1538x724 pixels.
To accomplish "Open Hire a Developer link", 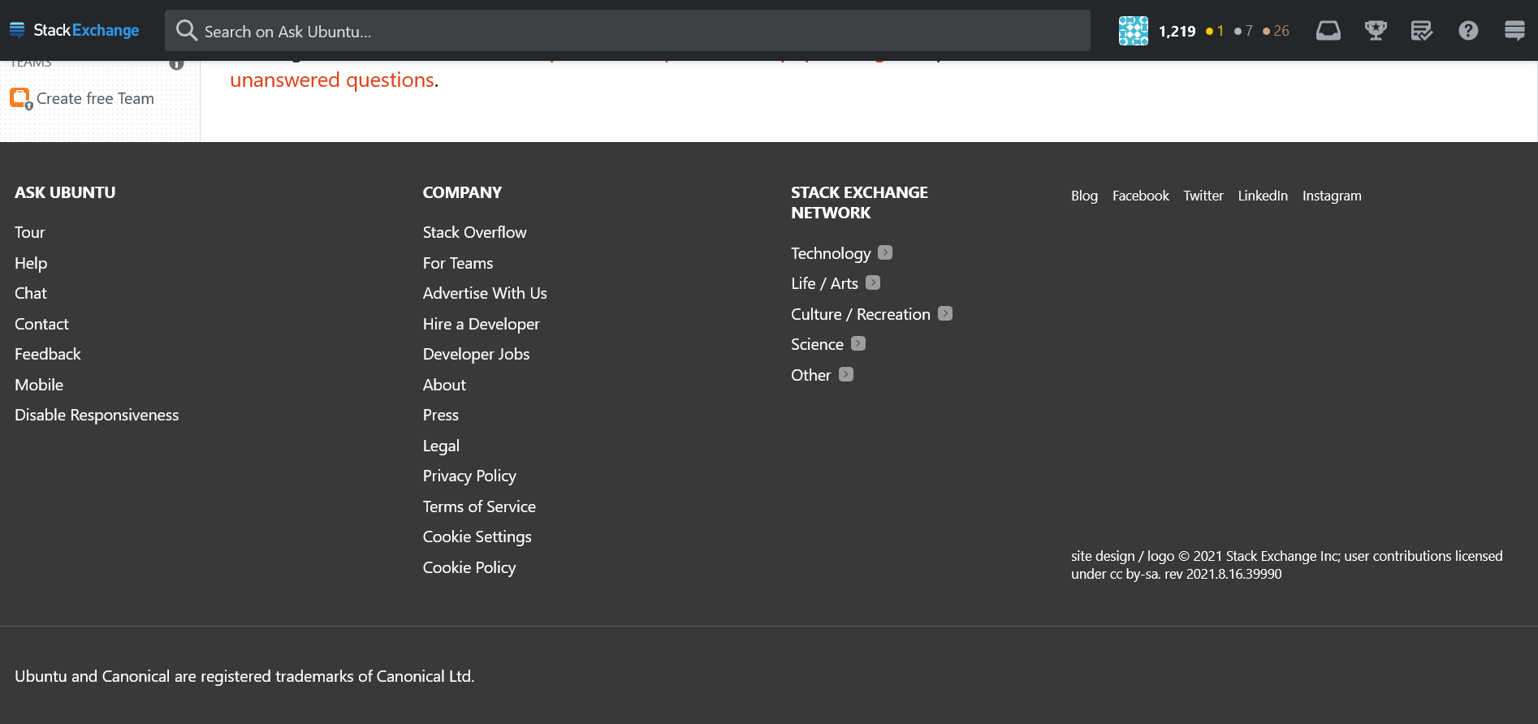I will 481,324.
